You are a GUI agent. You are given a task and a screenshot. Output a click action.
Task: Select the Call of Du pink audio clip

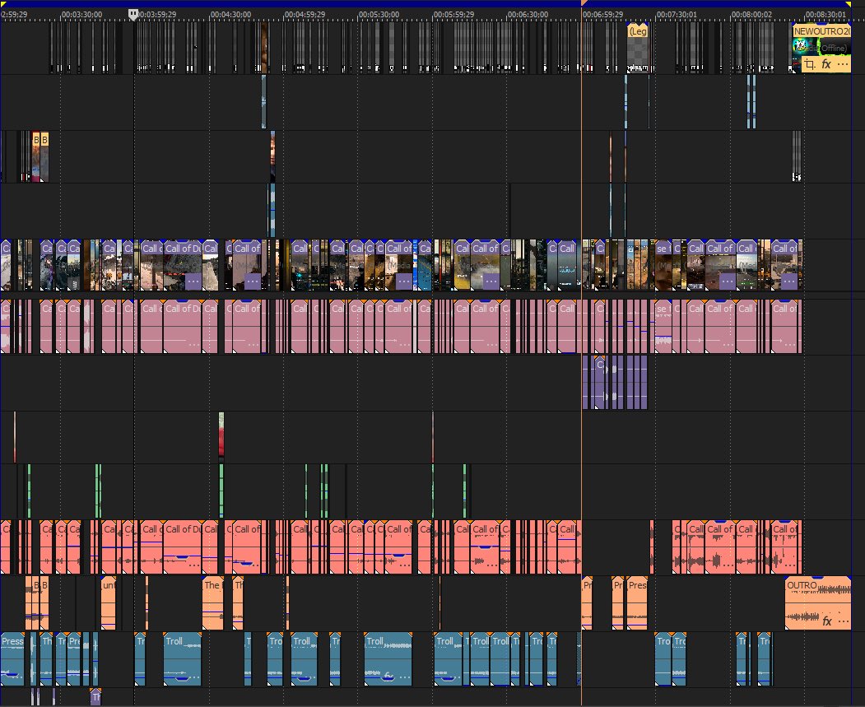point(182,326)
